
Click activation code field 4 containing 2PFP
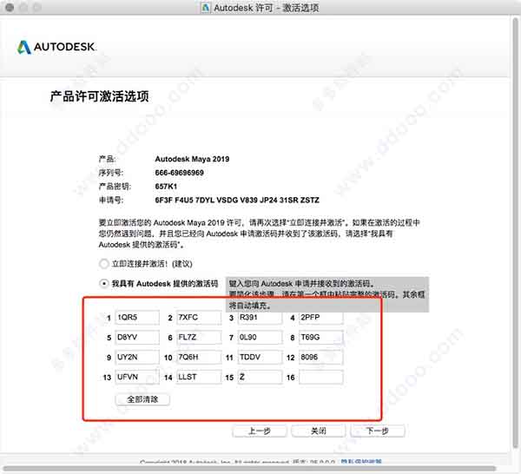(321, 318)
